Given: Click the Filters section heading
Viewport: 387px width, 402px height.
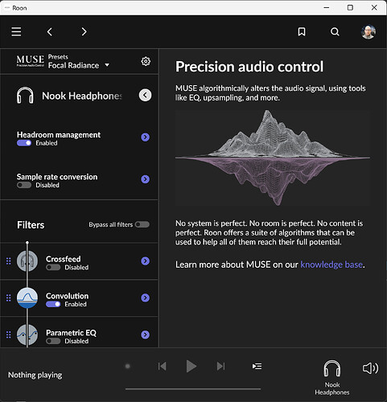Looking at the screenshot, I should click(x=31, y=225).
